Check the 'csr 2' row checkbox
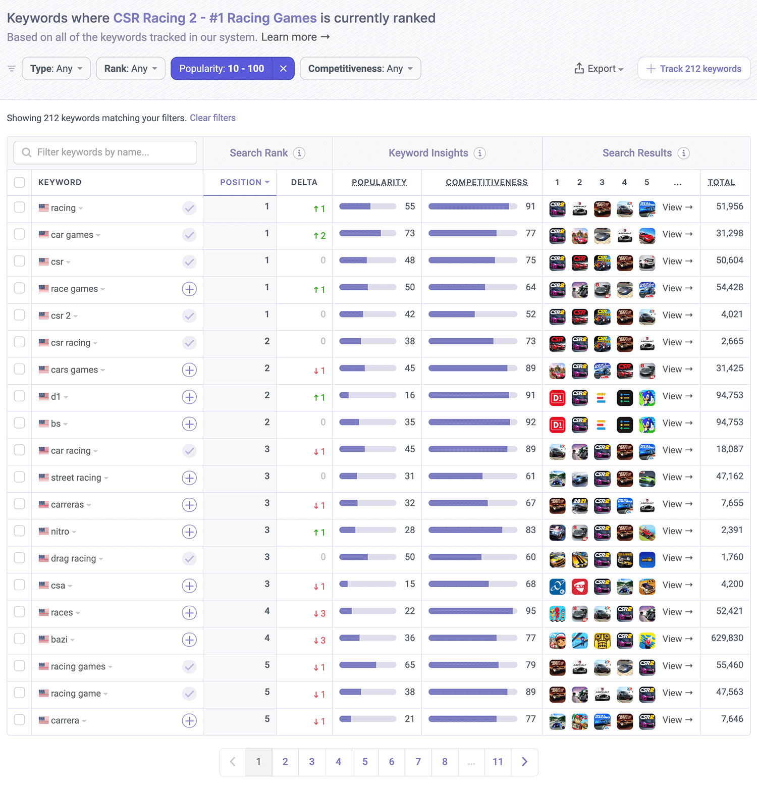757x787 pixels. click(20, 315)
